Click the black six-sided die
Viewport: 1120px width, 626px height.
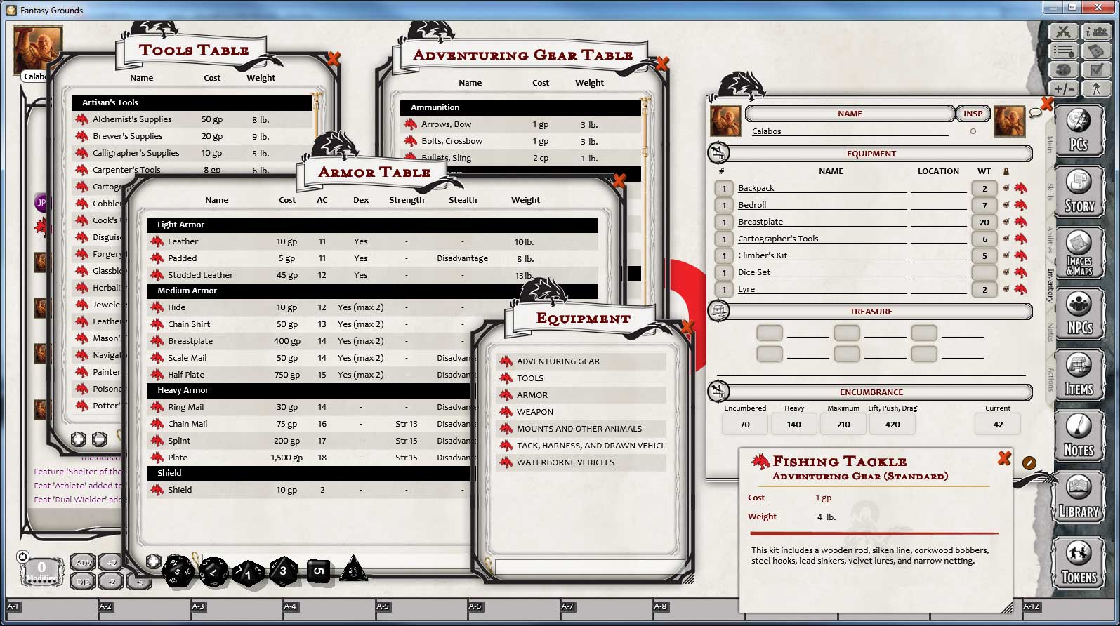(318, 571)
